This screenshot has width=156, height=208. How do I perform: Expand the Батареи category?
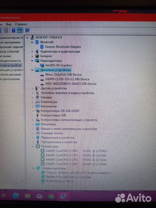click(32, 56)
